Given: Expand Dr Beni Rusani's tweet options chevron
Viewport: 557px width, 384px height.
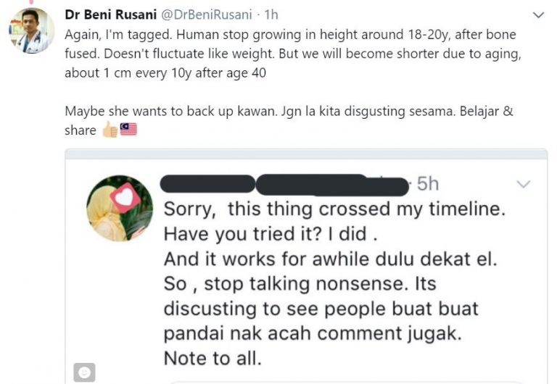Looking at the screenshot, I should click(x=539, y=15).
